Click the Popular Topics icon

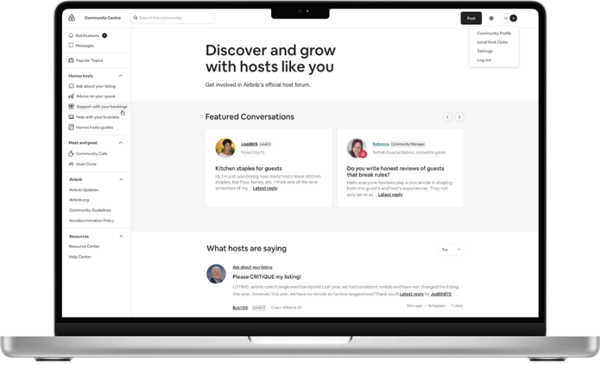pyautogui.click(x=71, y=60)
